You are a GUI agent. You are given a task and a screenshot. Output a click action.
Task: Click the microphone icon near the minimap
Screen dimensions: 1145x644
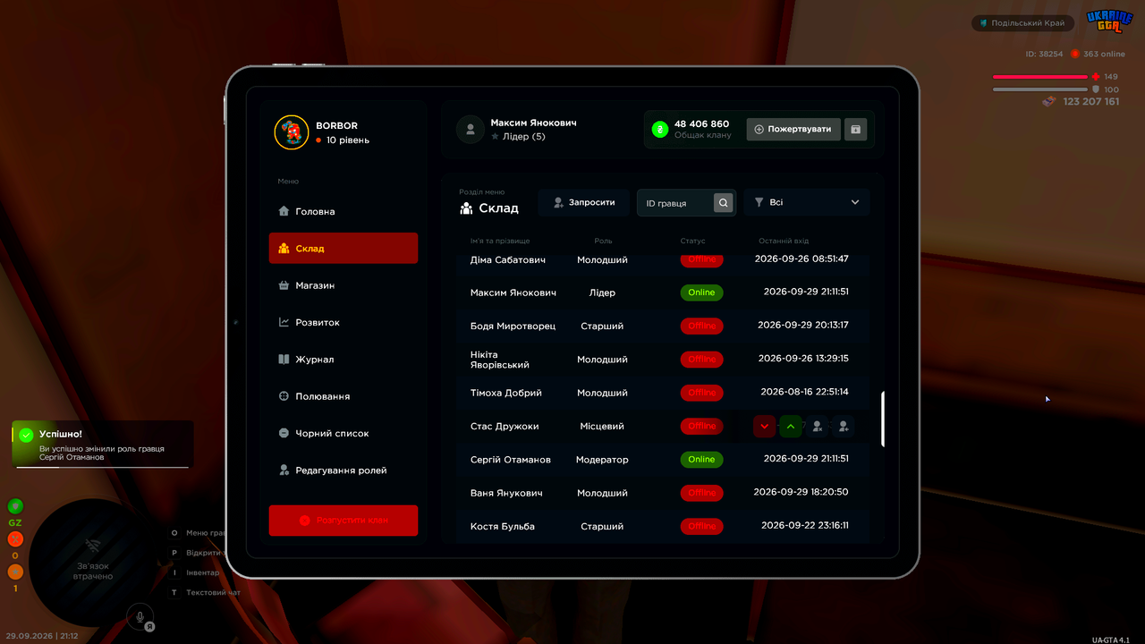coord(140,615)
